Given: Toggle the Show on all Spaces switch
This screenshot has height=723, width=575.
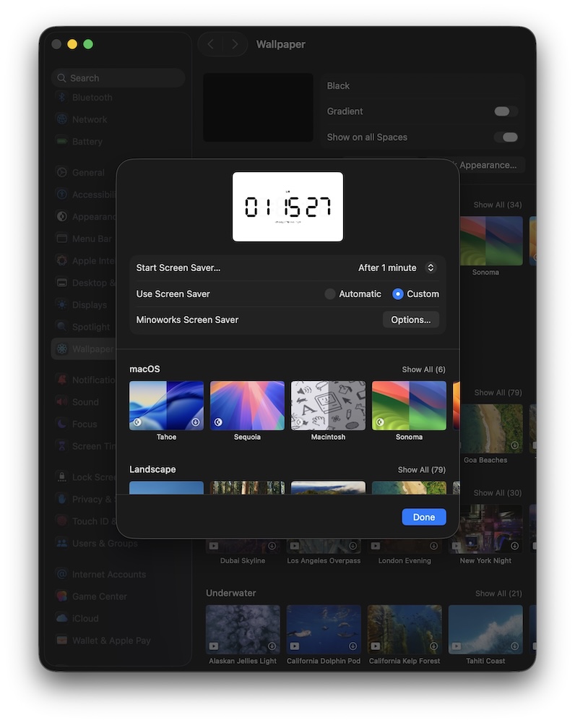Looking at the screenshot, I should [506, 137].
